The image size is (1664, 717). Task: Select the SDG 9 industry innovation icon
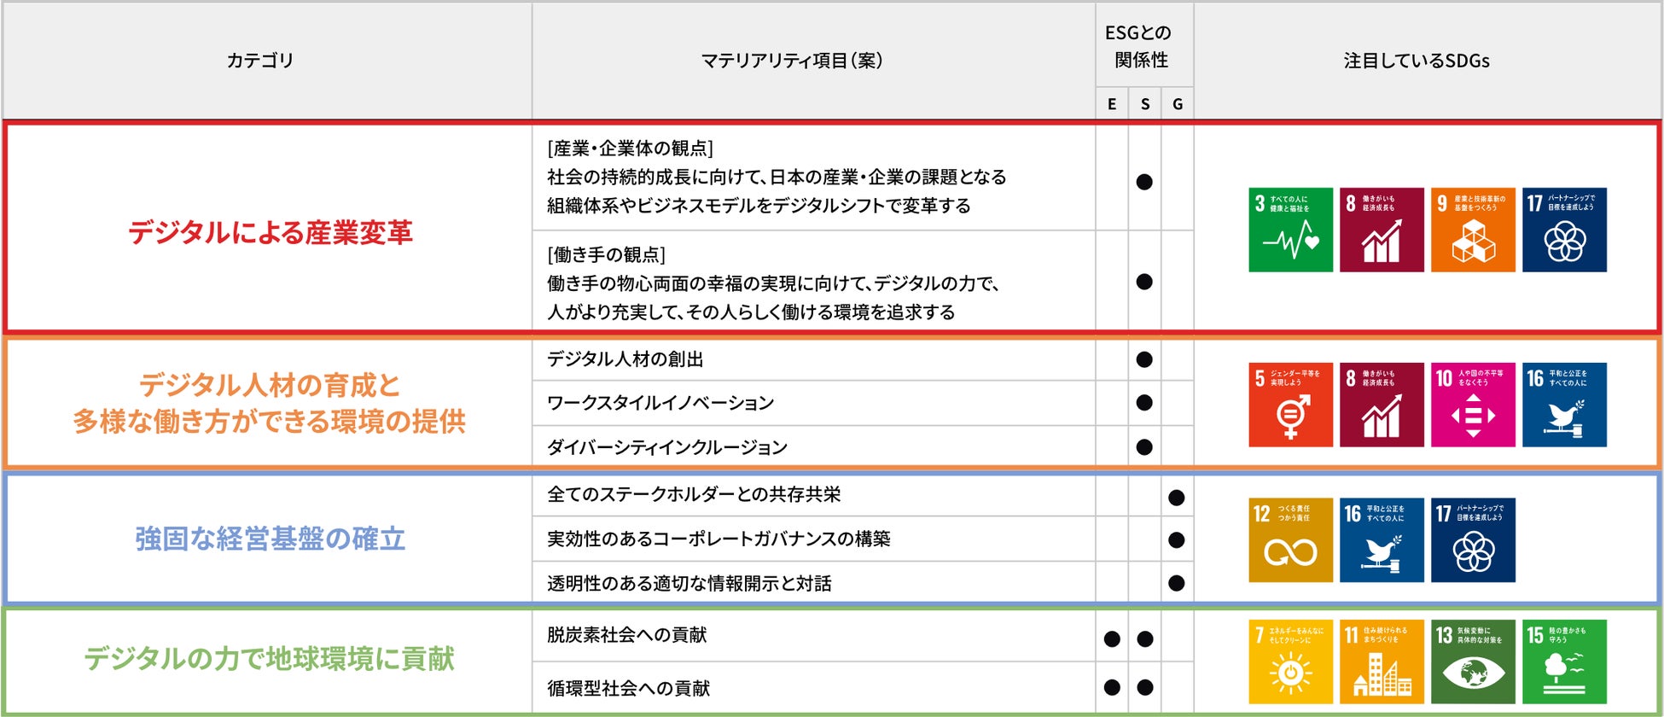tap(1473, 230)
